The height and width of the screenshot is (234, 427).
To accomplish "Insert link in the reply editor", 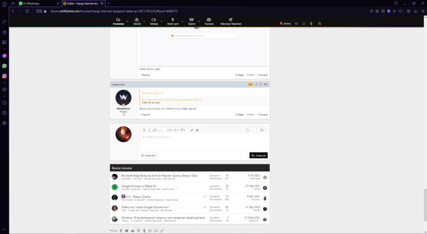I will 192,130.
